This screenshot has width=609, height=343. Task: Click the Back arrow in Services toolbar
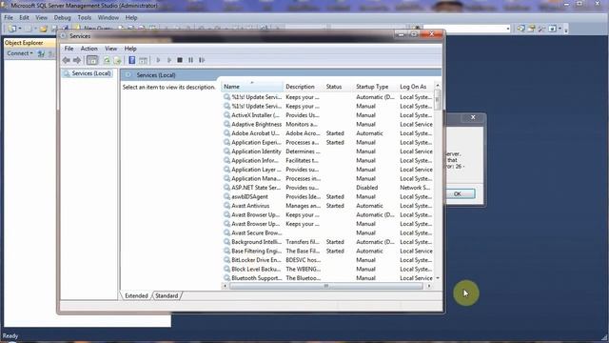(x=66, y=60)
